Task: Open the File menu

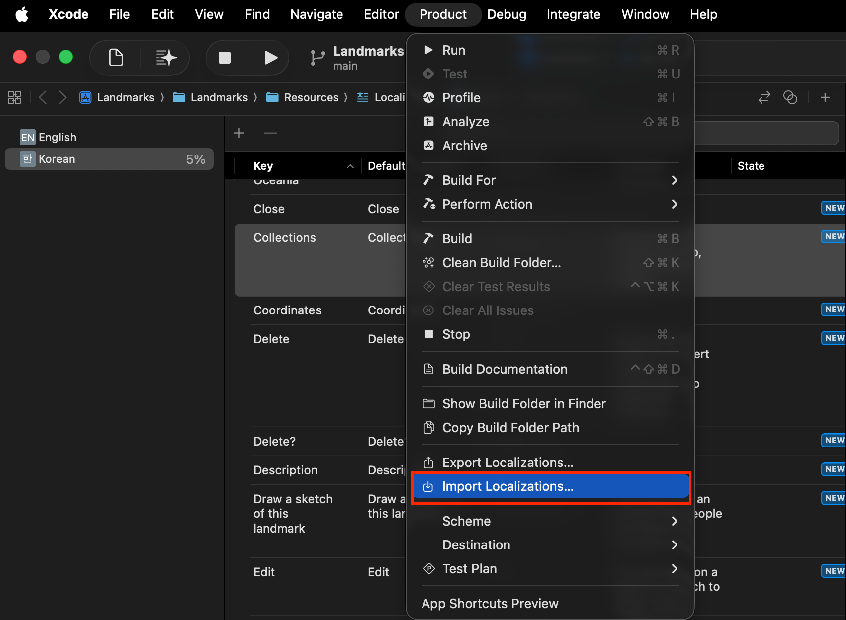Action: [119, 14]
